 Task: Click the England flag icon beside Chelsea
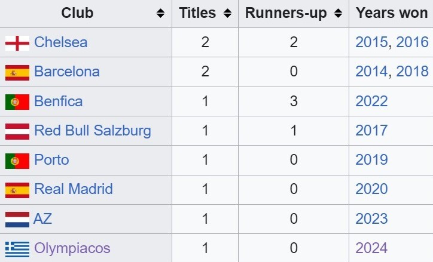tap(17, 43)
